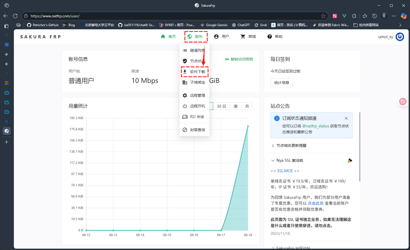Image resolution: width=410 pixels, height=250 pixels.
Task: Open RD 会话 menu entry
Action: pos(194,117)
